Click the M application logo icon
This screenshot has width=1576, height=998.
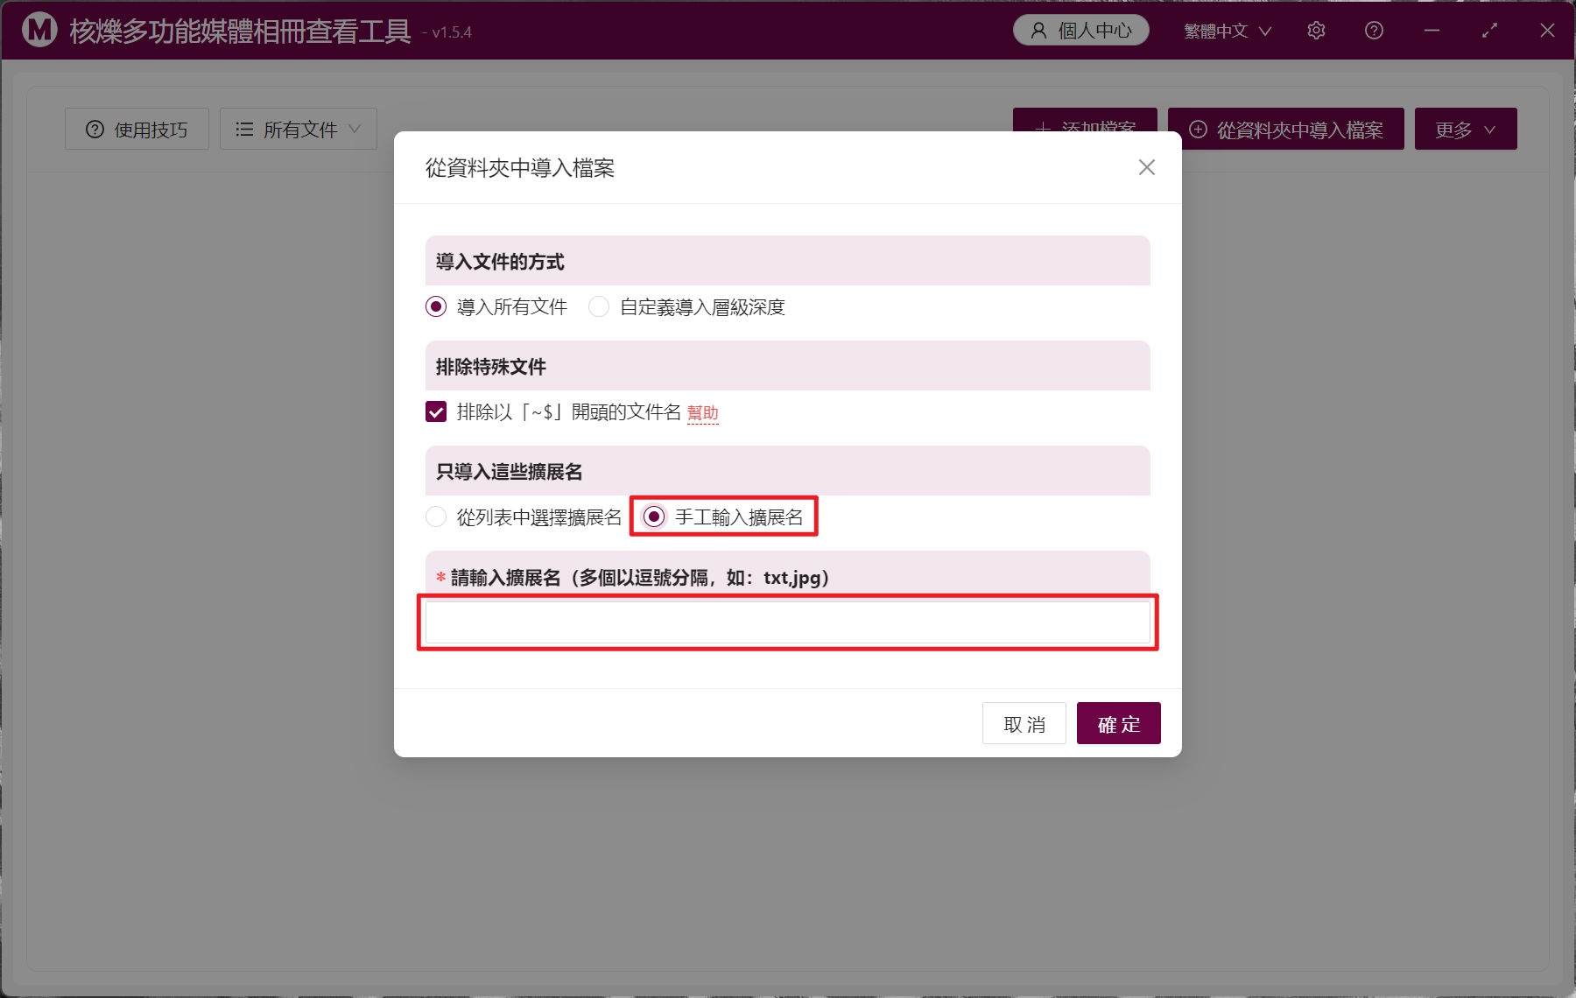pyautogui.click(x=39, y=30)
